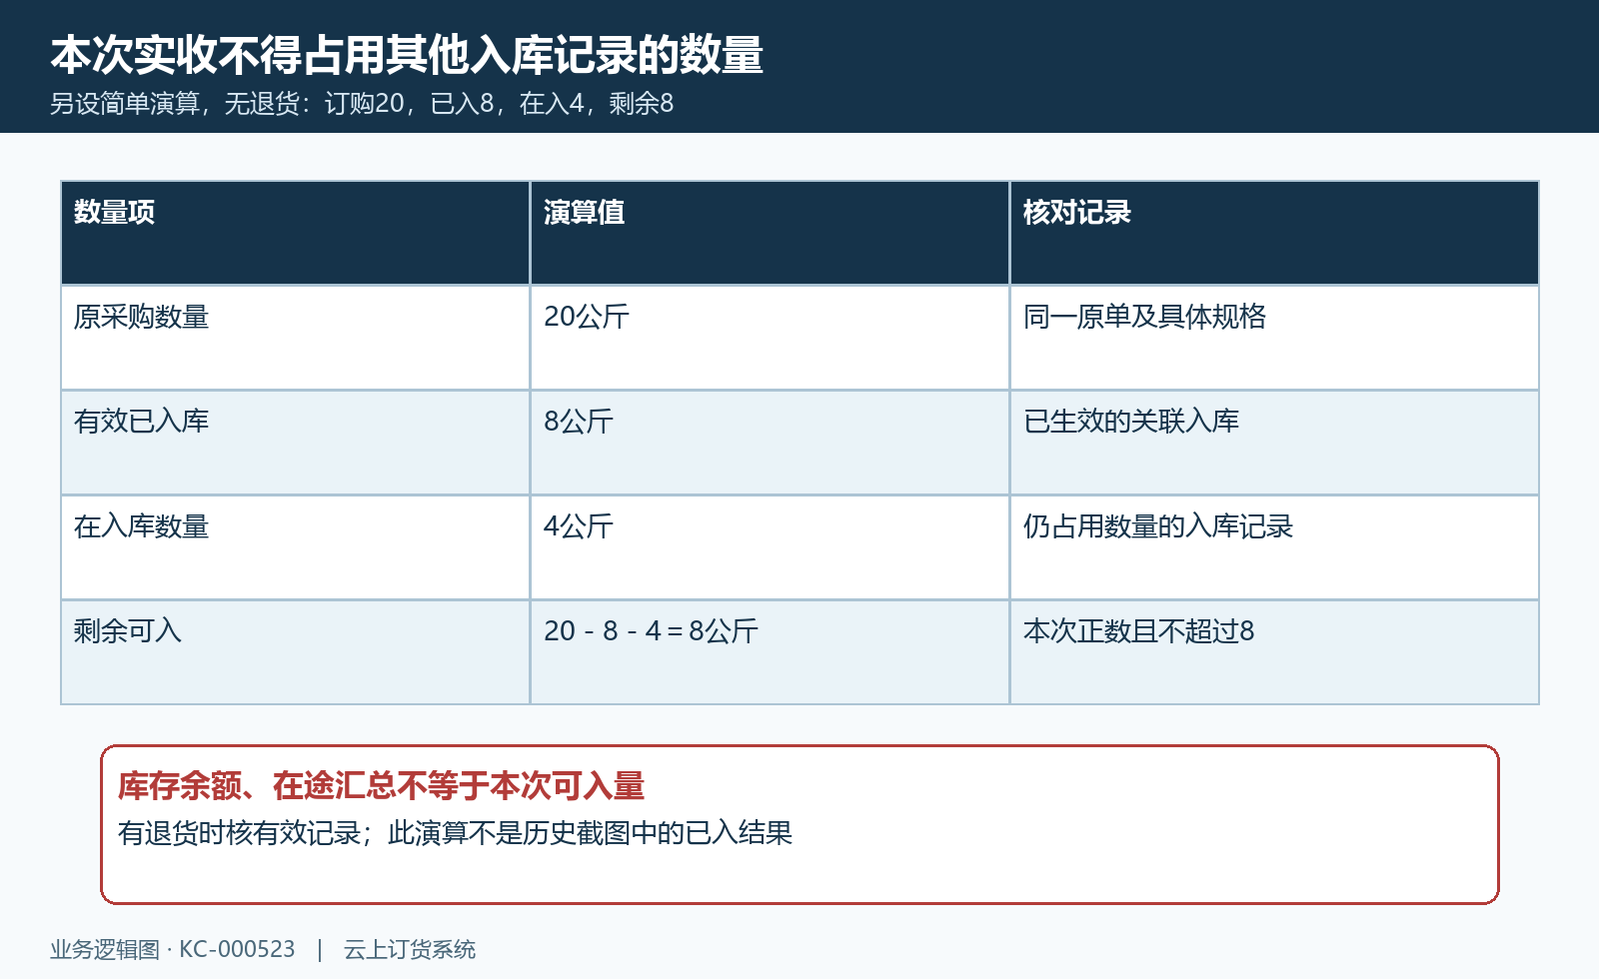This screenshot has width=1599, height=979.
Task: Select the 核对记录 column header
Action: [1274, 233]
